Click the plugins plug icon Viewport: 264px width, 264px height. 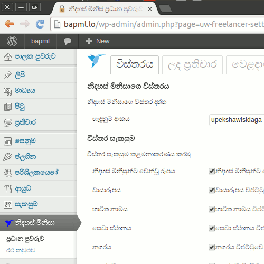[7, 157]
